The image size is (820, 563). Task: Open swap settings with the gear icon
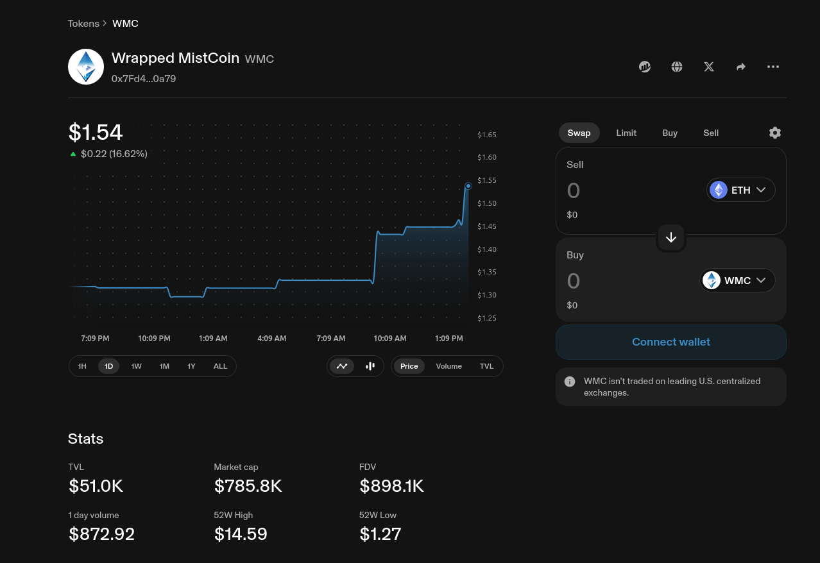click(774, 133)
